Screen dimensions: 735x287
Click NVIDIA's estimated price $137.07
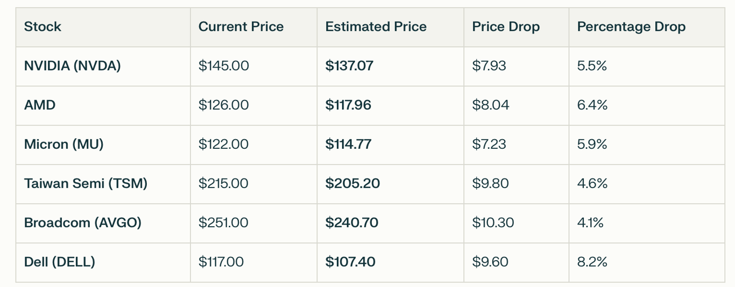coord(349,66)
